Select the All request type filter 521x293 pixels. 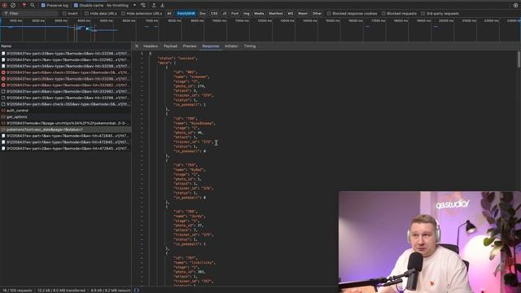point(169,14)
